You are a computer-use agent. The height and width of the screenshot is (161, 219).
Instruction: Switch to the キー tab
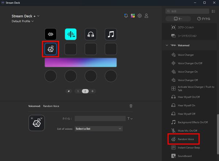pos(178,19)
